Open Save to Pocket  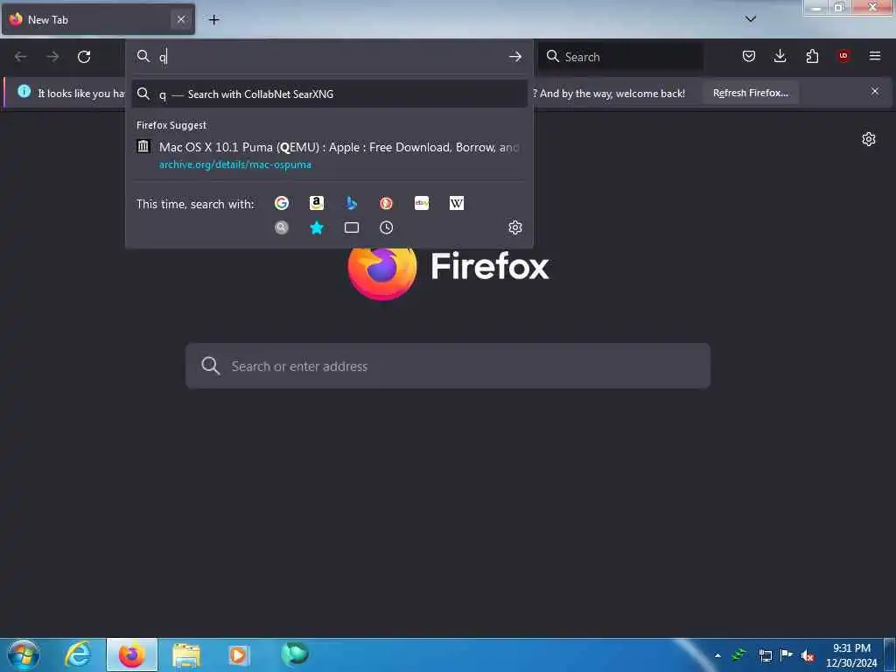(749, 56)
